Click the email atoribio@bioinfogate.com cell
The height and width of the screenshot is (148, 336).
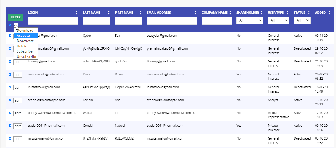point(165,100)
